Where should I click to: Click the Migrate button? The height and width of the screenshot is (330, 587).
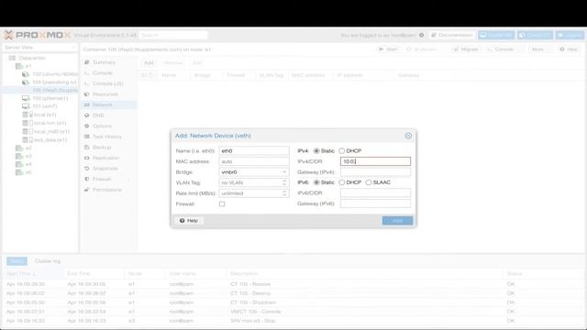pos(466,49)
